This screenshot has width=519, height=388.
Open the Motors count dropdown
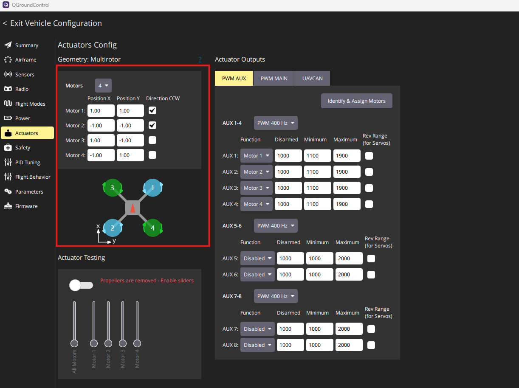(x=103, y=85)
